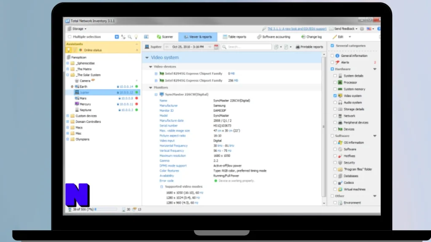Click the magnifier search icon in tree toolbar
The image size is (431, 242).
pos(130,37)
